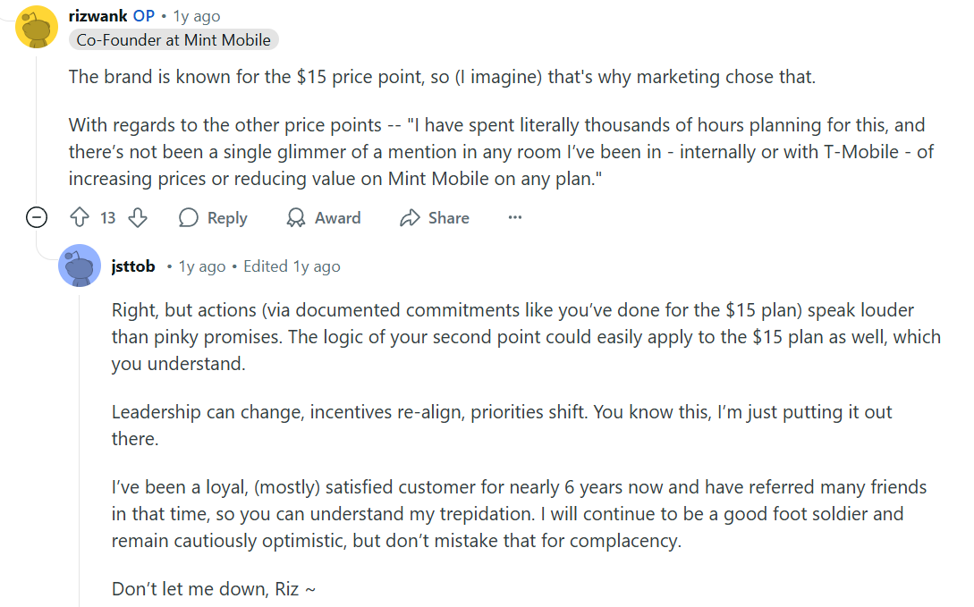Image resolution: width=974 pixels, height=607 pixels.
Task: Collapse rizwank's comment thread
Action: click(36, 217)
